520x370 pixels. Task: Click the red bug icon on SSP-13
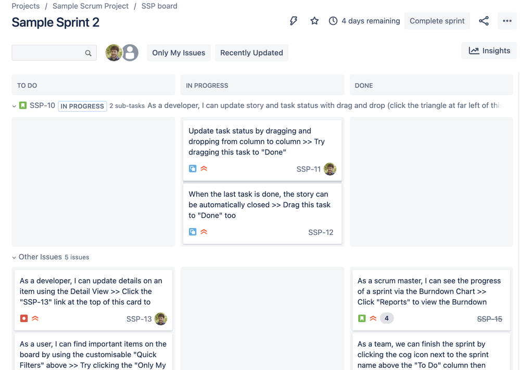click(24, 319)
